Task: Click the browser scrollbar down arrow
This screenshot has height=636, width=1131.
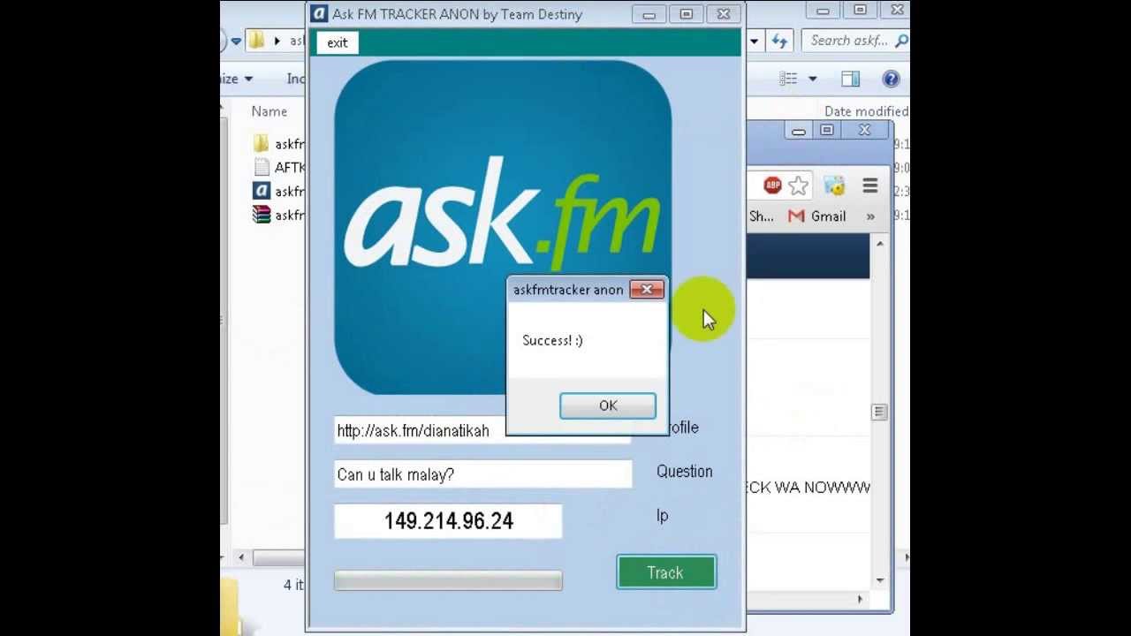Action: [879, 580]
